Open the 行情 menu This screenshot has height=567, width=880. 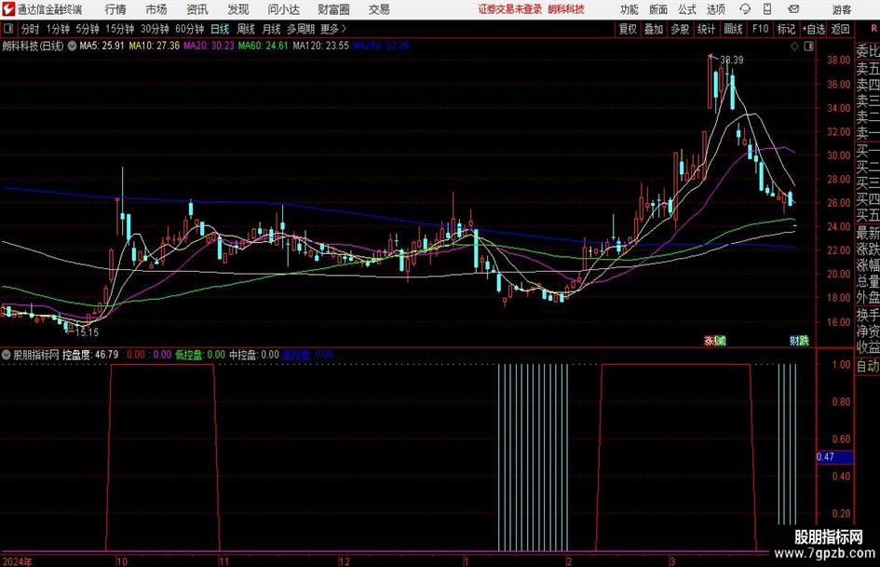pyautogui.click(x=115, y=9)
